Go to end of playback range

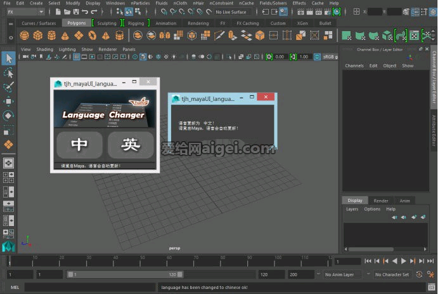[431, 261]
